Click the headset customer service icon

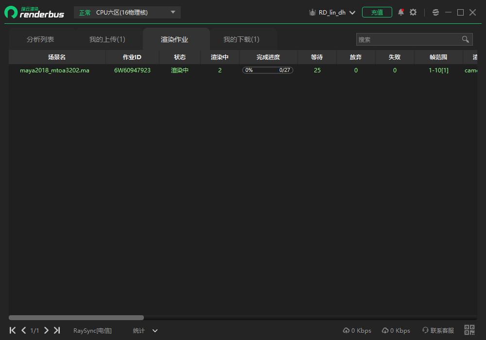(425, 330)
